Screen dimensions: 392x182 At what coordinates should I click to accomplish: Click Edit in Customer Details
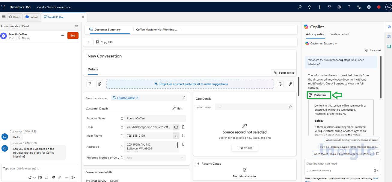tap(177, 109)
